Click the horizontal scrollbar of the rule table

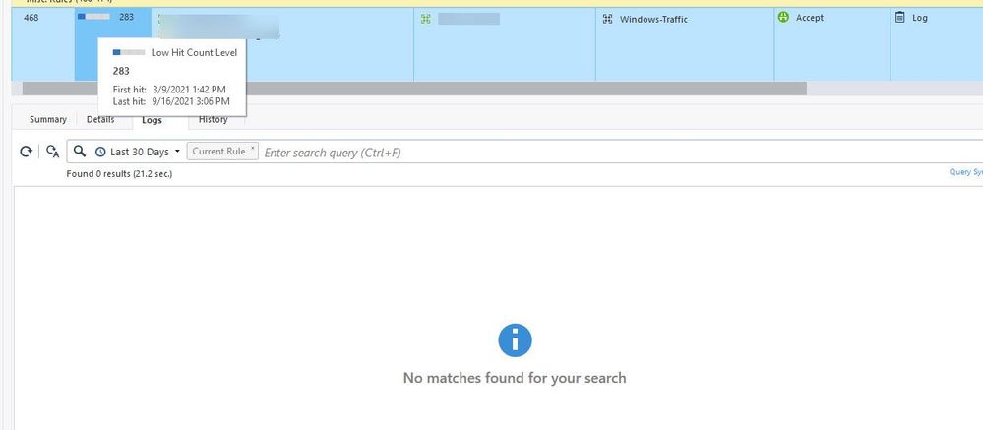(x=413, y=89)
